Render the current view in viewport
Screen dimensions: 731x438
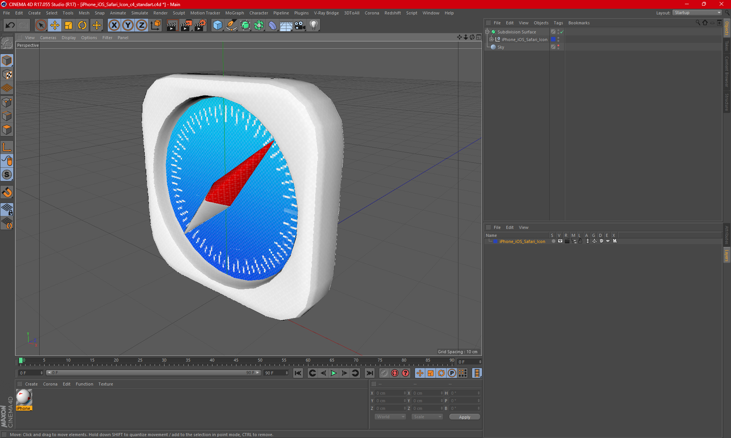(172, 25)
